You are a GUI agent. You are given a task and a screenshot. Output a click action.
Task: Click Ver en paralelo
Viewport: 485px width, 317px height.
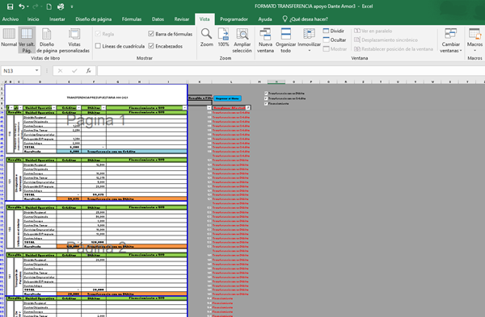[373, 31]
